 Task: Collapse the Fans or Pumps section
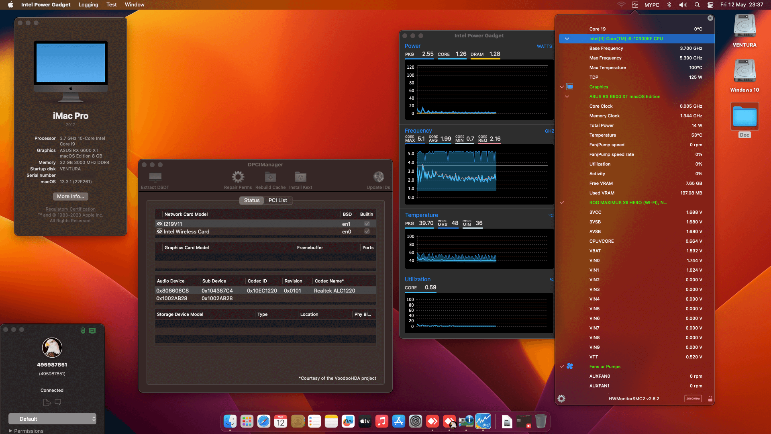click(x=562, y=366)
